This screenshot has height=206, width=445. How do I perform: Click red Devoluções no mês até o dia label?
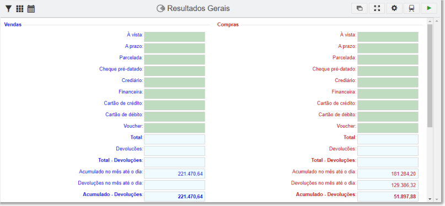[324, 183]
